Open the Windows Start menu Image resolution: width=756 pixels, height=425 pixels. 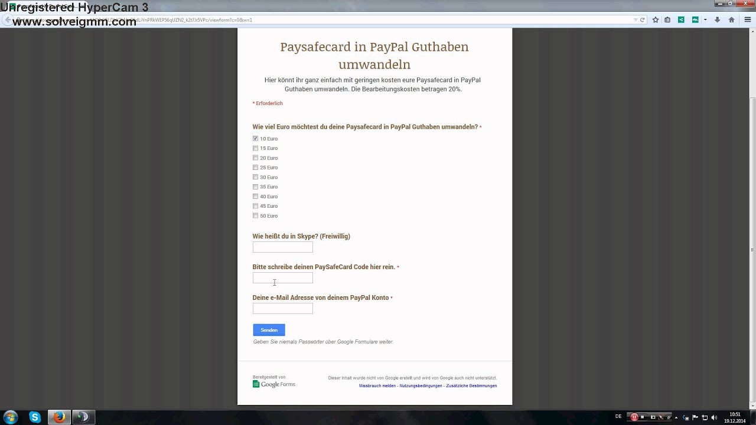coord(11,417)
